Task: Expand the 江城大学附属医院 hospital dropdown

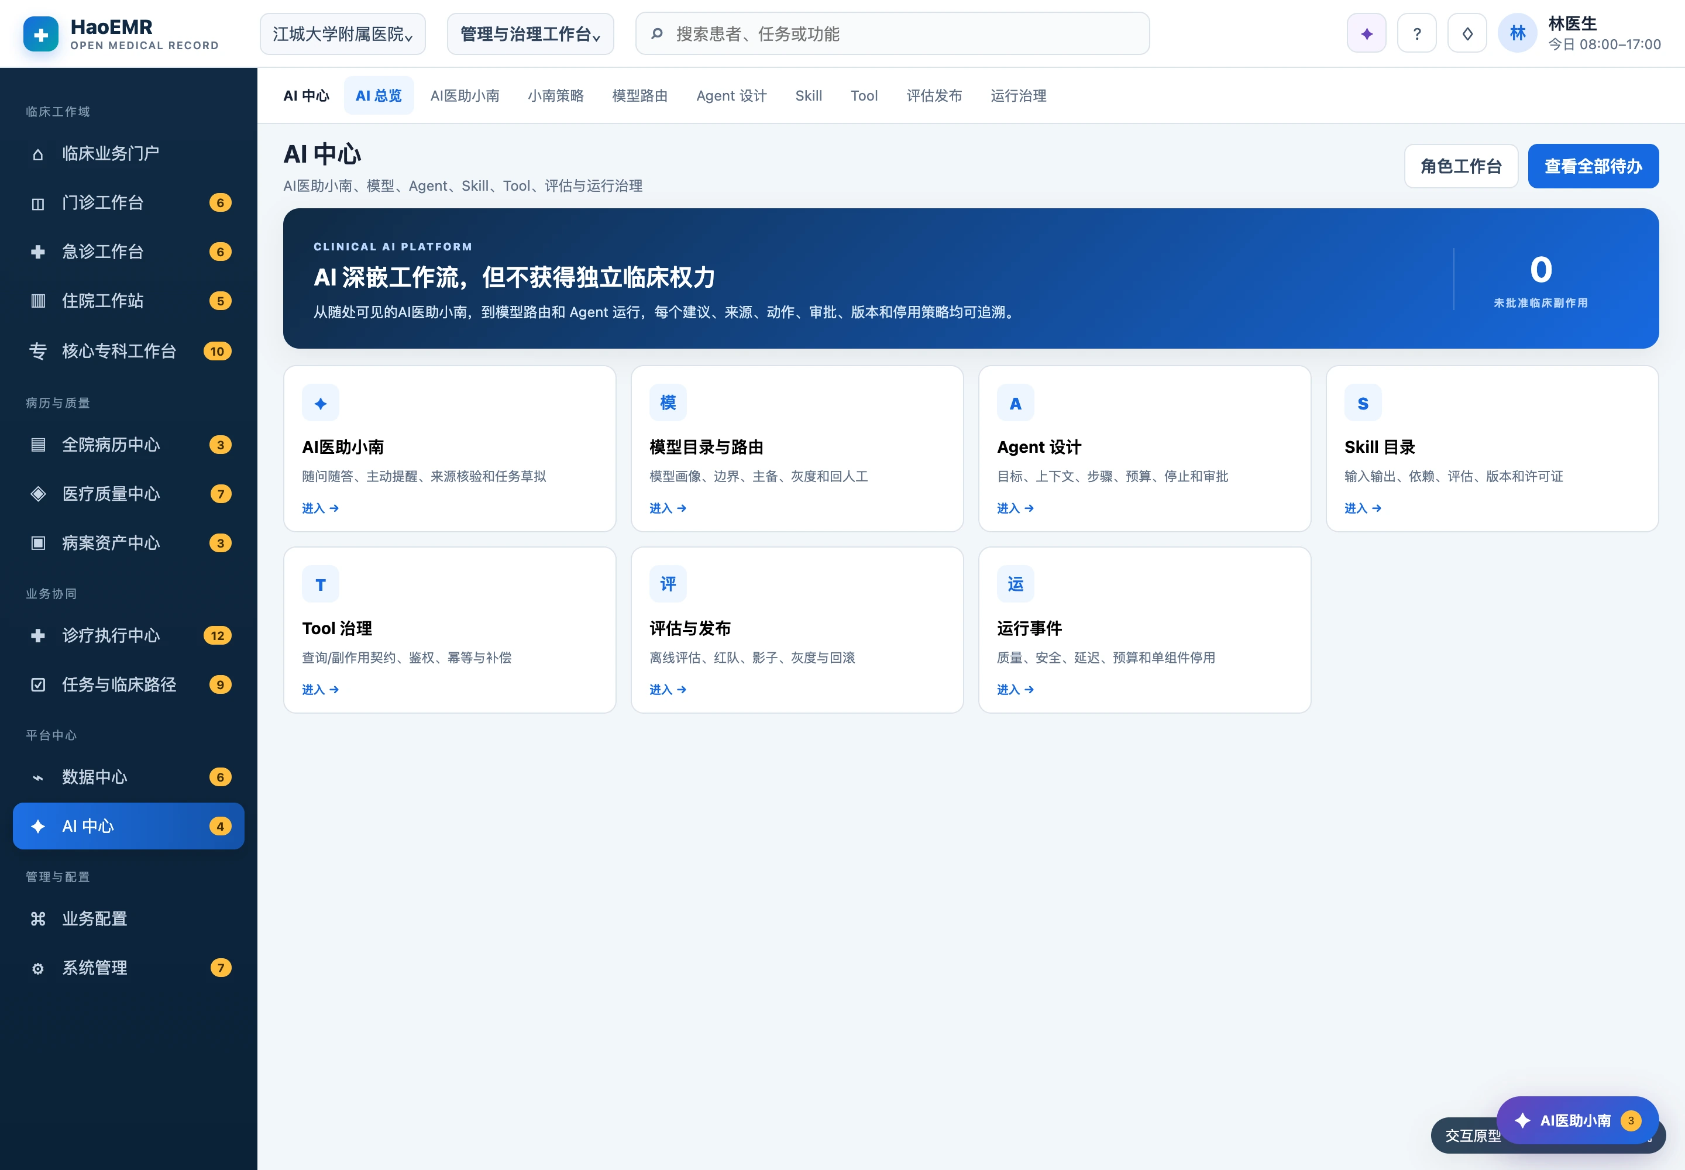Action: tap(342, 34)
